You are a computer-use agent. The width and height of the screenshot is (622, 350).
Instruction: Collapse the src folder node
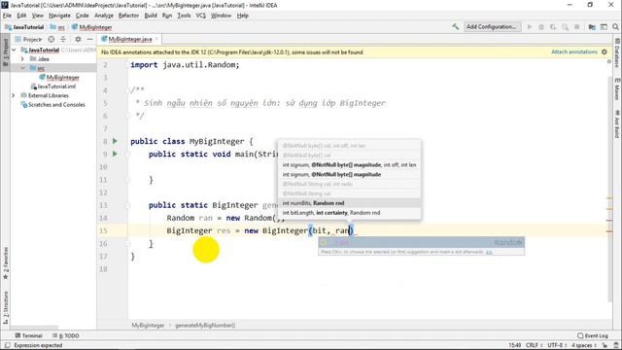22,68
